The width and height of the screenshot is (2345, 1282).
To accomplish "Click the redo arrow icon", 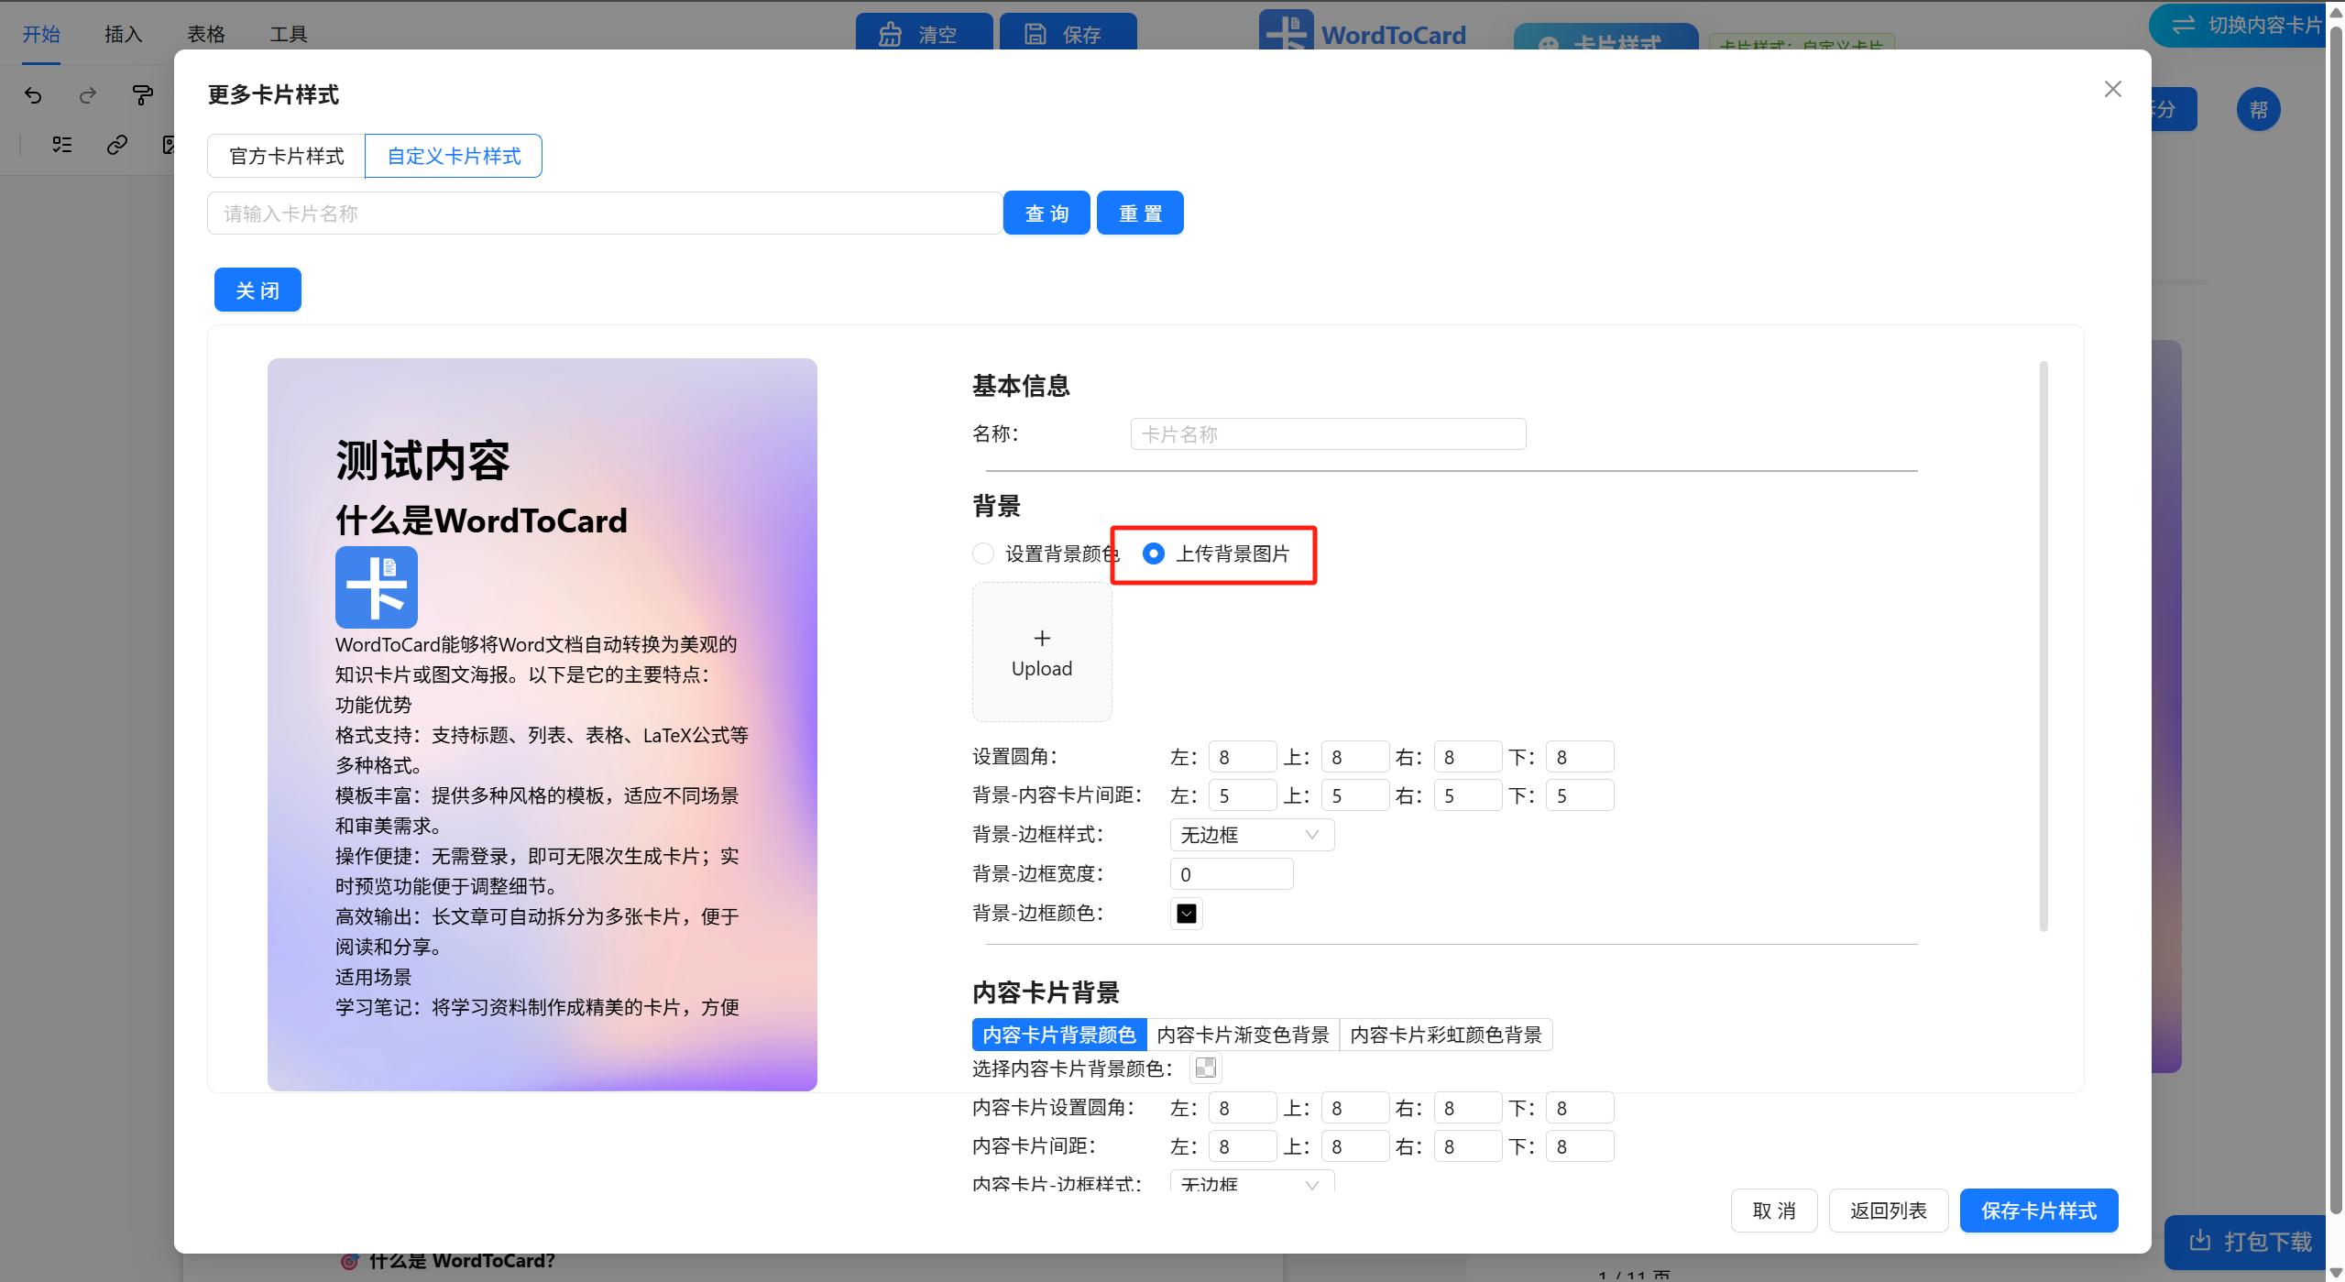I will point(88,95).
